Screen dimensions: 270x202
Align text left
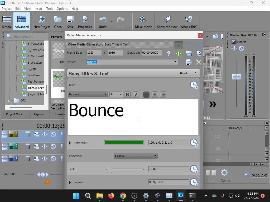click(146, 95)
